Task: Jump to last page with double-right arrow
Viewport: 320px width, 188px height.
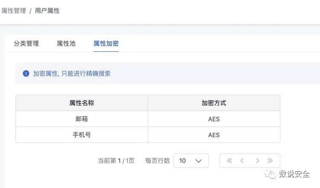Action: point(270,161)
